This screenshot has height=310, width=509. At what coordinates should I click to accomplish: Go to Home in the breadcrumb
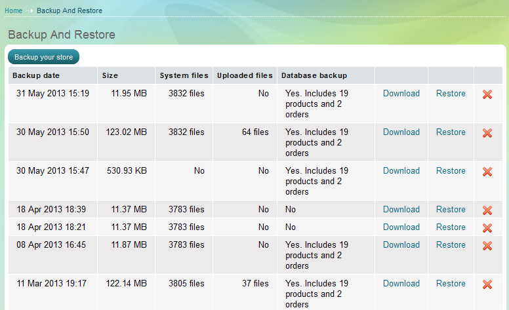tap(13, 11)
